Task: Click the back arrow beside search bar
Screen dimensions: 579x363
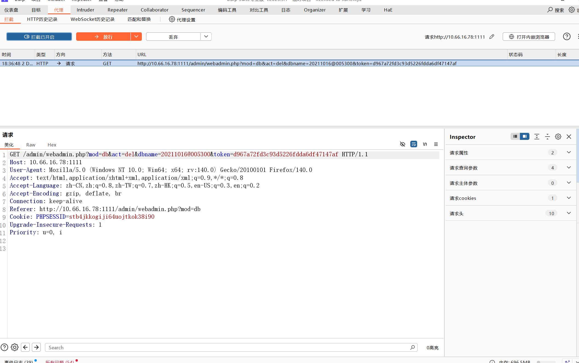Action: 25,347
